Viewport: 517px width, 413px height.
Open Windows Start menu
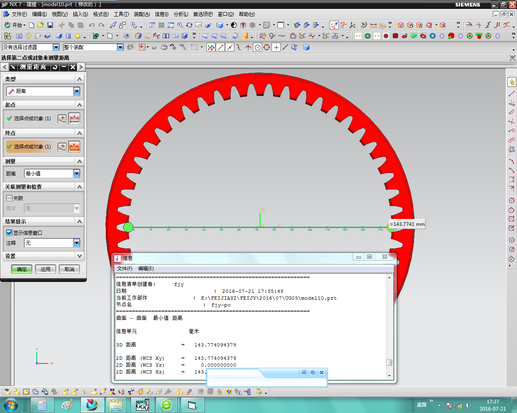11,405
